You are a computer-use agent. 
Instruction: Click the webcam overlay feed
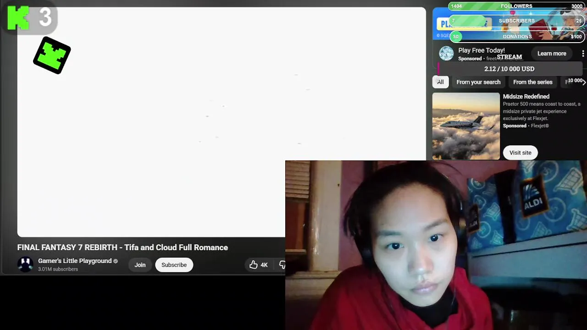(436, 245)
